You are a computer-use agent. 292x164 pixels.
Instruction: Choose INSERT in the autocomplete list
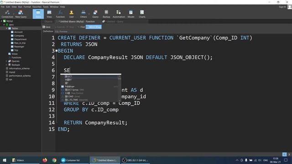pos(89,80)
